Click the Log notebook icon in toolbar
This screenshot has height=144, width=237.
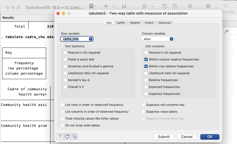click(x=91, y=6)
